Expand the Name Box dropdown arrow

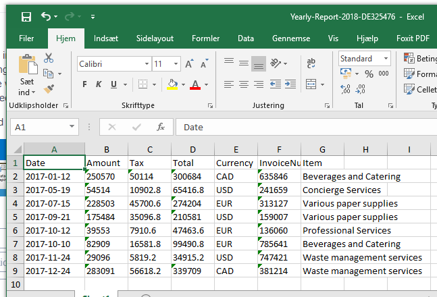pyautogui.click(x=72, y=127)
